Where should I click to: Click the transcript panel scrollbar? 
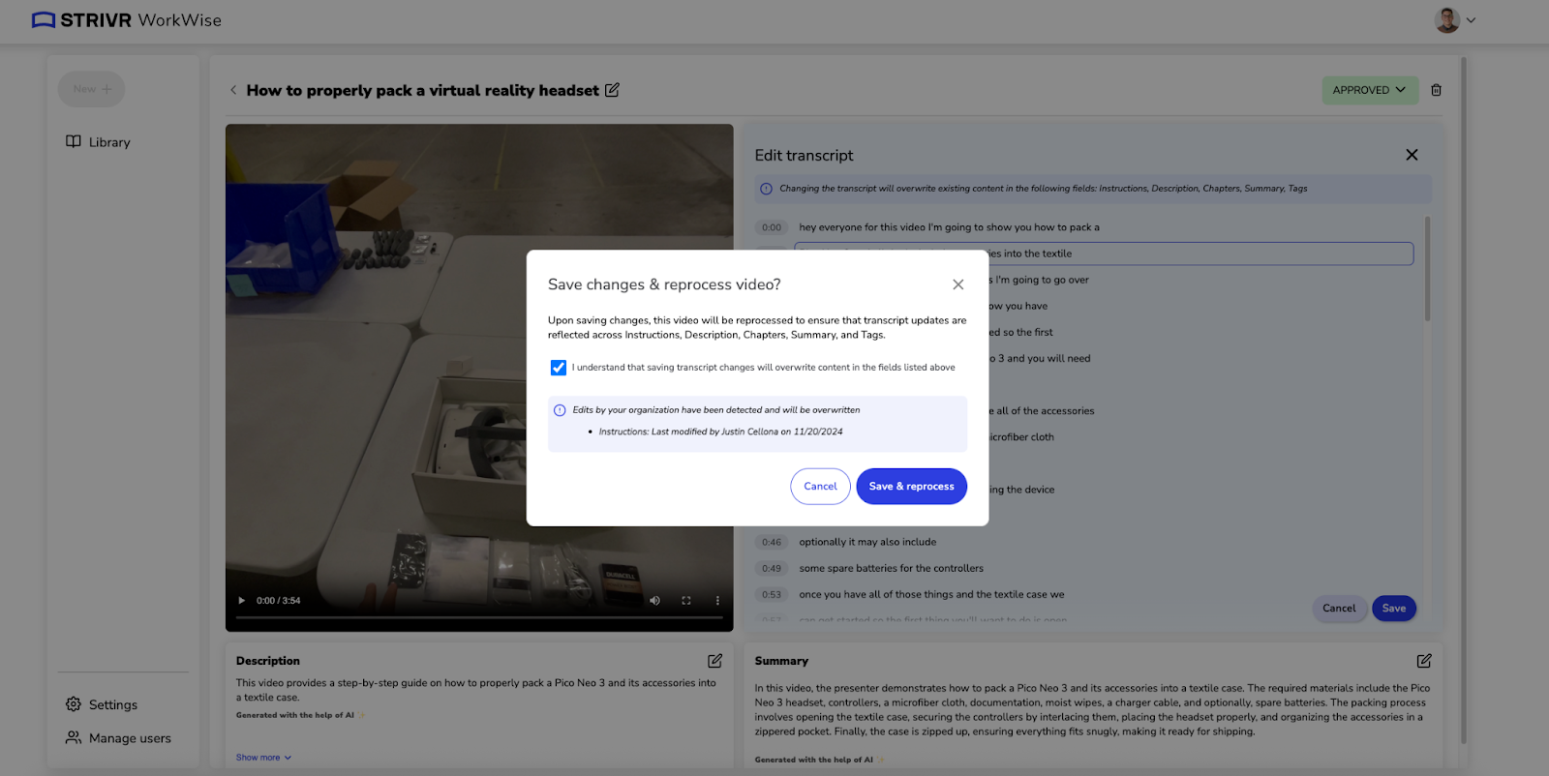1427,269
